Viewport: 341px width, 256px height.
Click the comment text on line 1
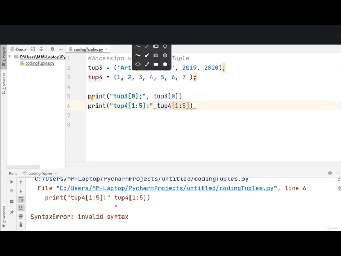[139, 58]
